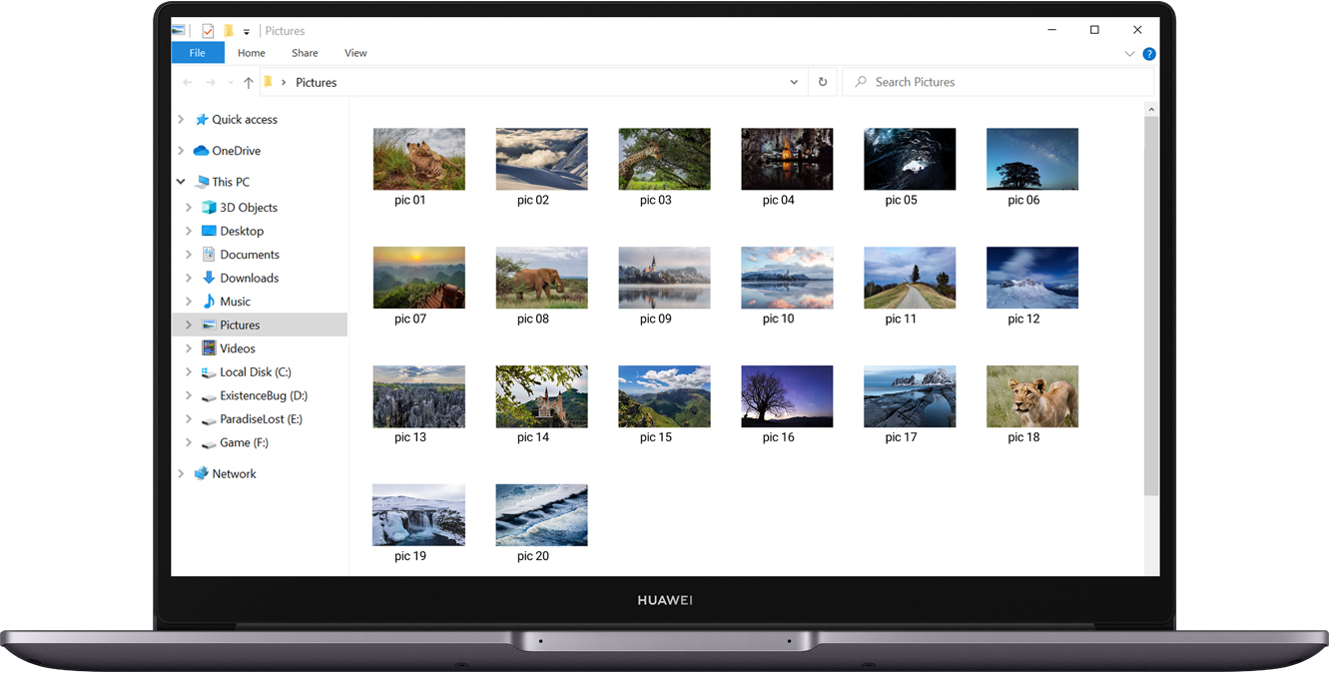Expand the Downloads folder in sidebar
The width and height of the screenshot is (1329, 673).
tap(189, 278)
